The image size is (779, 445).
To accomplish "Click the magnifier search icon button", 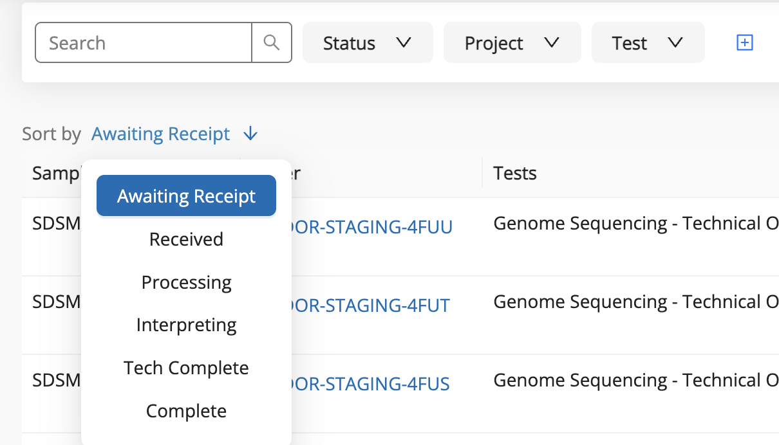I will tap(272, 42).
